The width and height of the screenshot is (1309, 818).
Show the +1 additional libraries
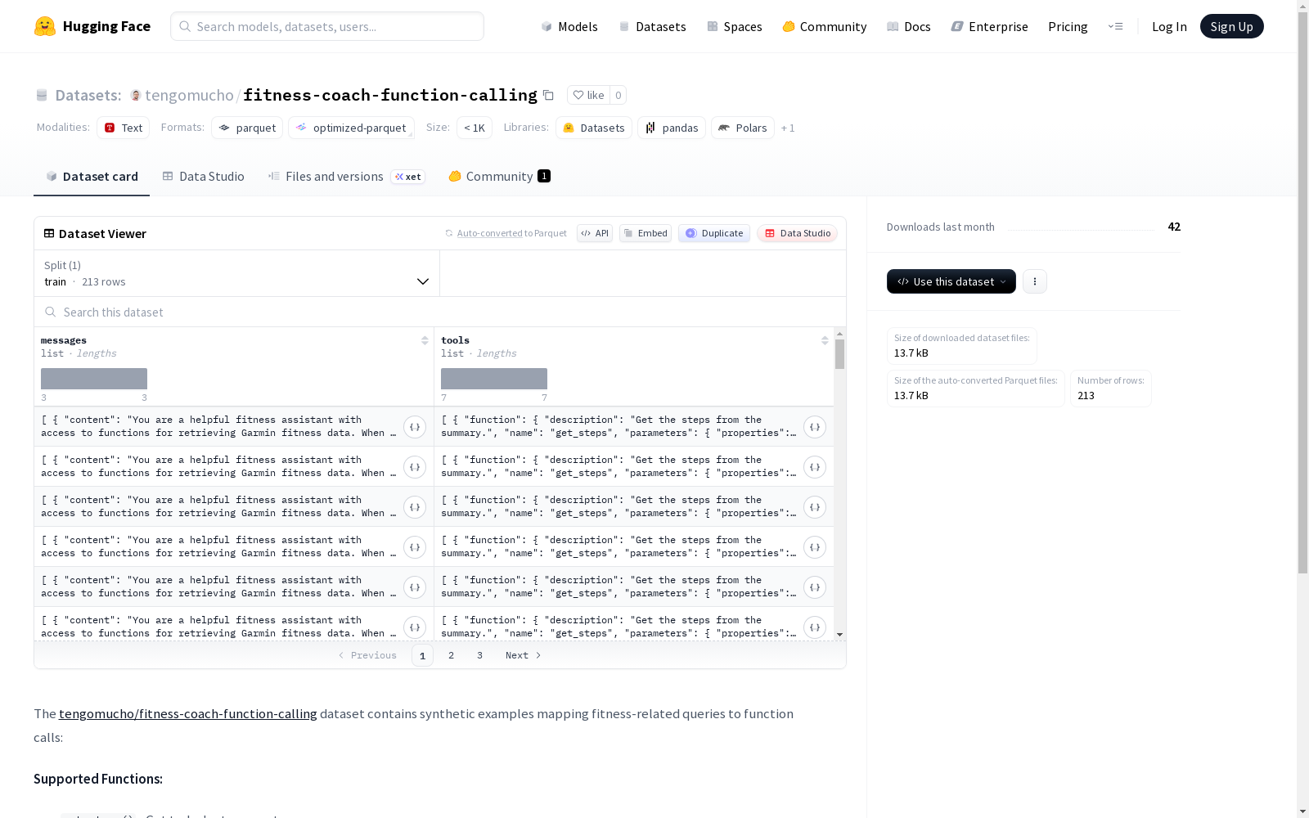[788, 128]
